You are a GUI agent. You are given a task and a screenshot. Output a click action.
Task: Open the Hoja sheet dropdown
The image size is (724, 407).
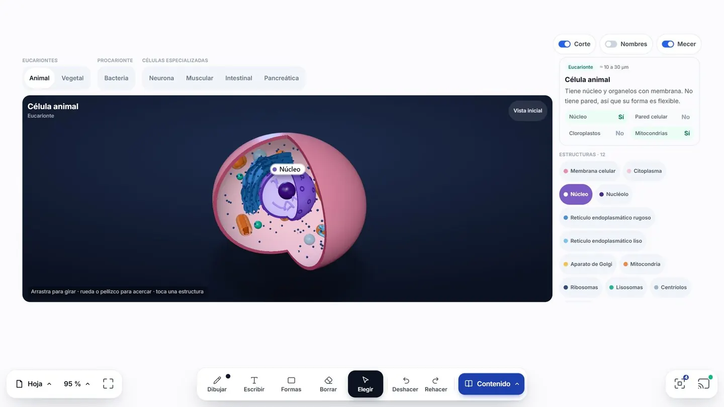tap(34, 384)
